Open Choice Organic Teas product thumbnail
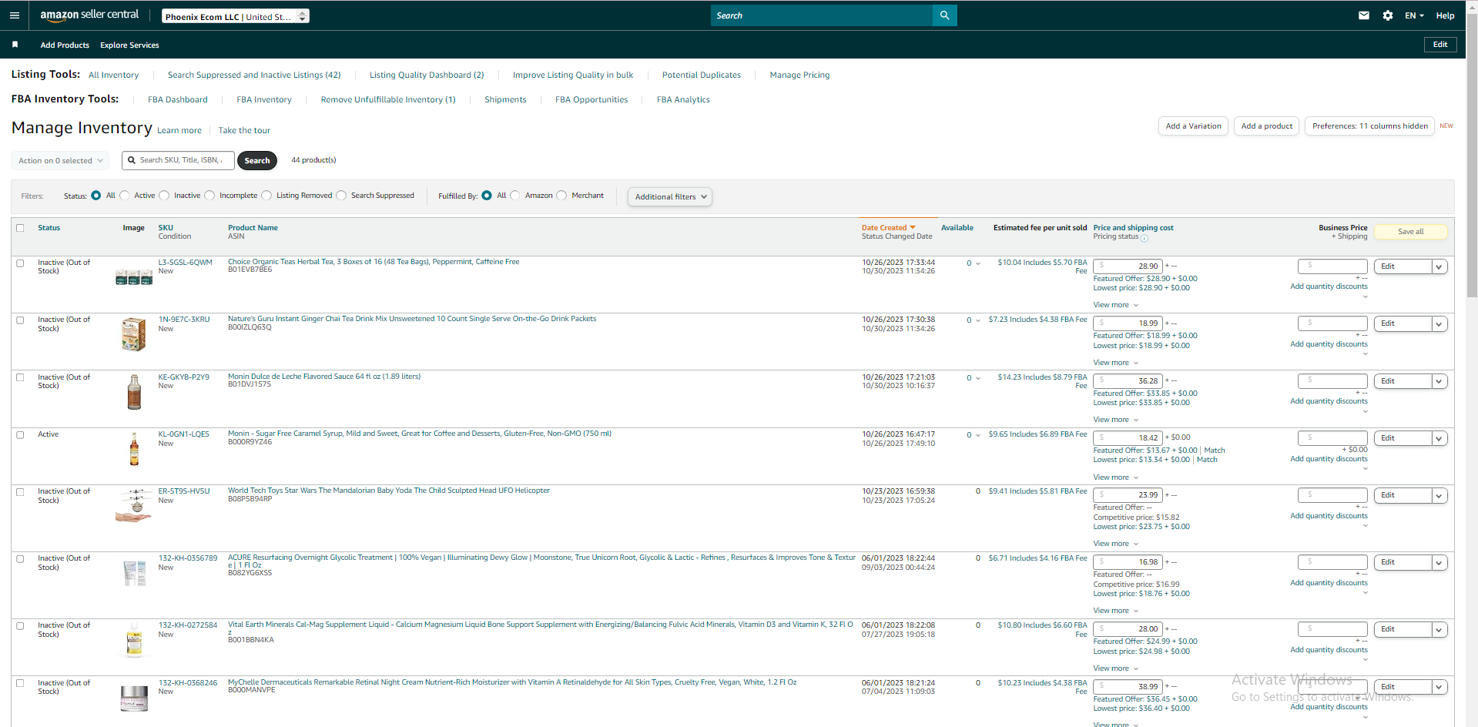The width and height of the screenshot is (1478, 727). 134,277
